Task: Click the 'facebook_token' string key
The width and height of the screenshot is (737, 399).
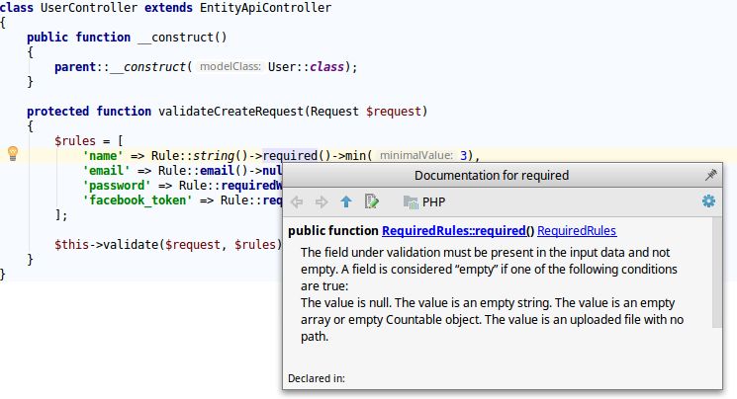Action: 138,200
